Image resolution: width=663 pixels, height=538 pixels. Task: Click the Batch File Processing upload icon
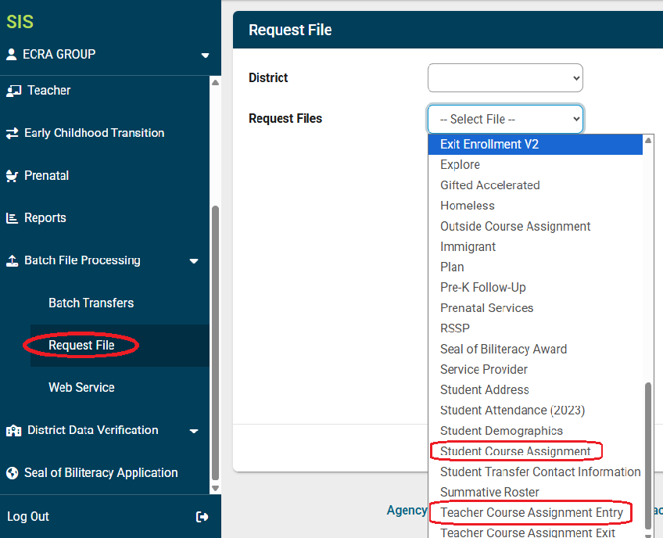(12, 261)
